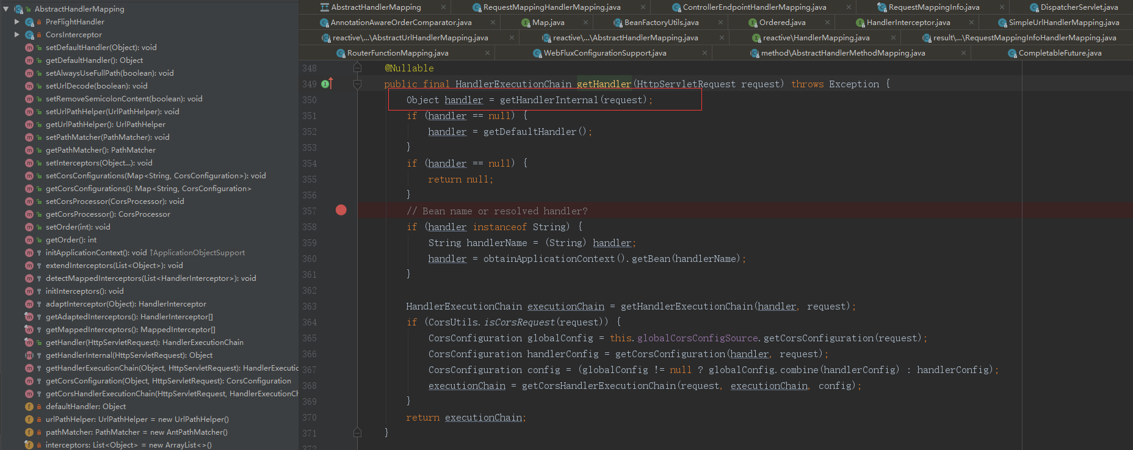Click the Map.java interface file icon
This screenshot has height=450, width=1133.
pyautogui.click(x=526, y=23)
